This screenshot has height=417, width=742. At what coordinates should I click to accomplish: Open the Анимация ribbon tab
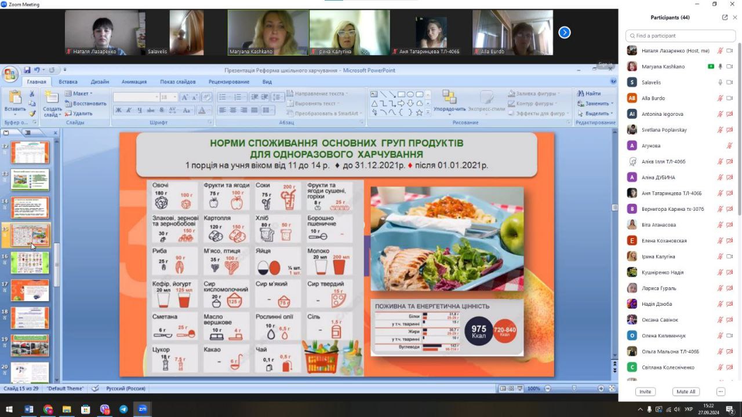[134, 82]
